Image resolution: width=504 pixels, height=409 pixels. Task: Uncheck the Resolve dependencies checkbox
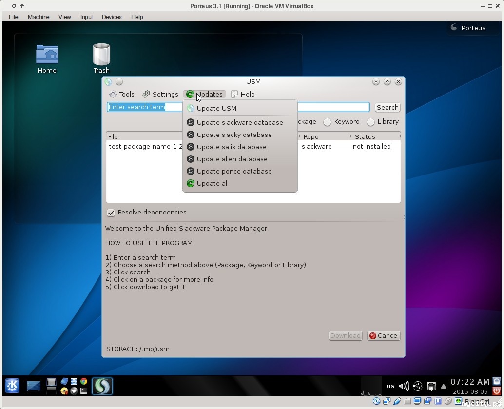click(x=111, y=213)
